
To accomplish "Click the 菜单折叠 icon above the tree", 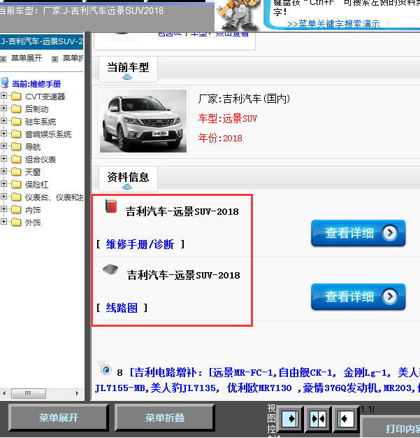I will 55,59.
